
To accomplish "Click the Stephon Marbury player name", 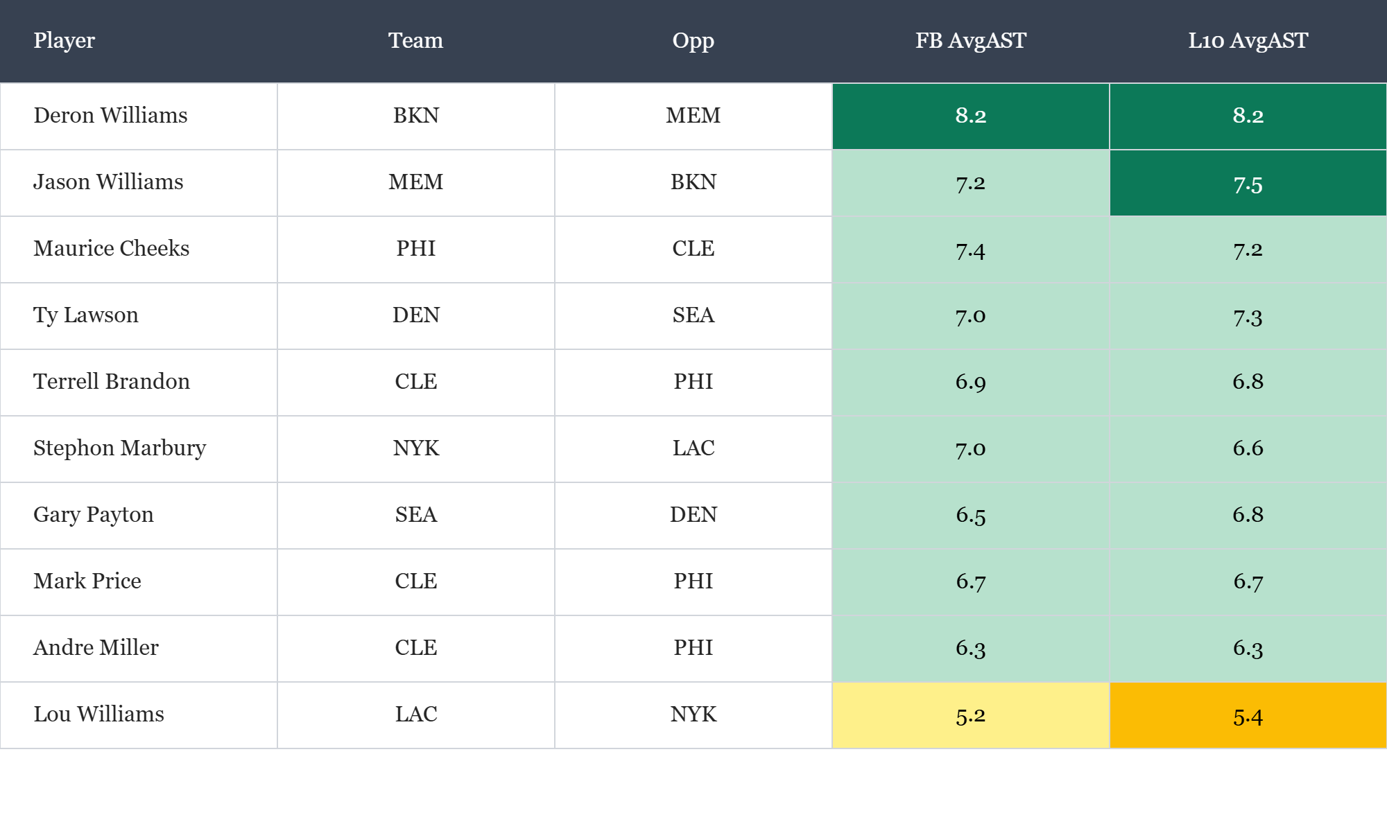I will point(119,448).
